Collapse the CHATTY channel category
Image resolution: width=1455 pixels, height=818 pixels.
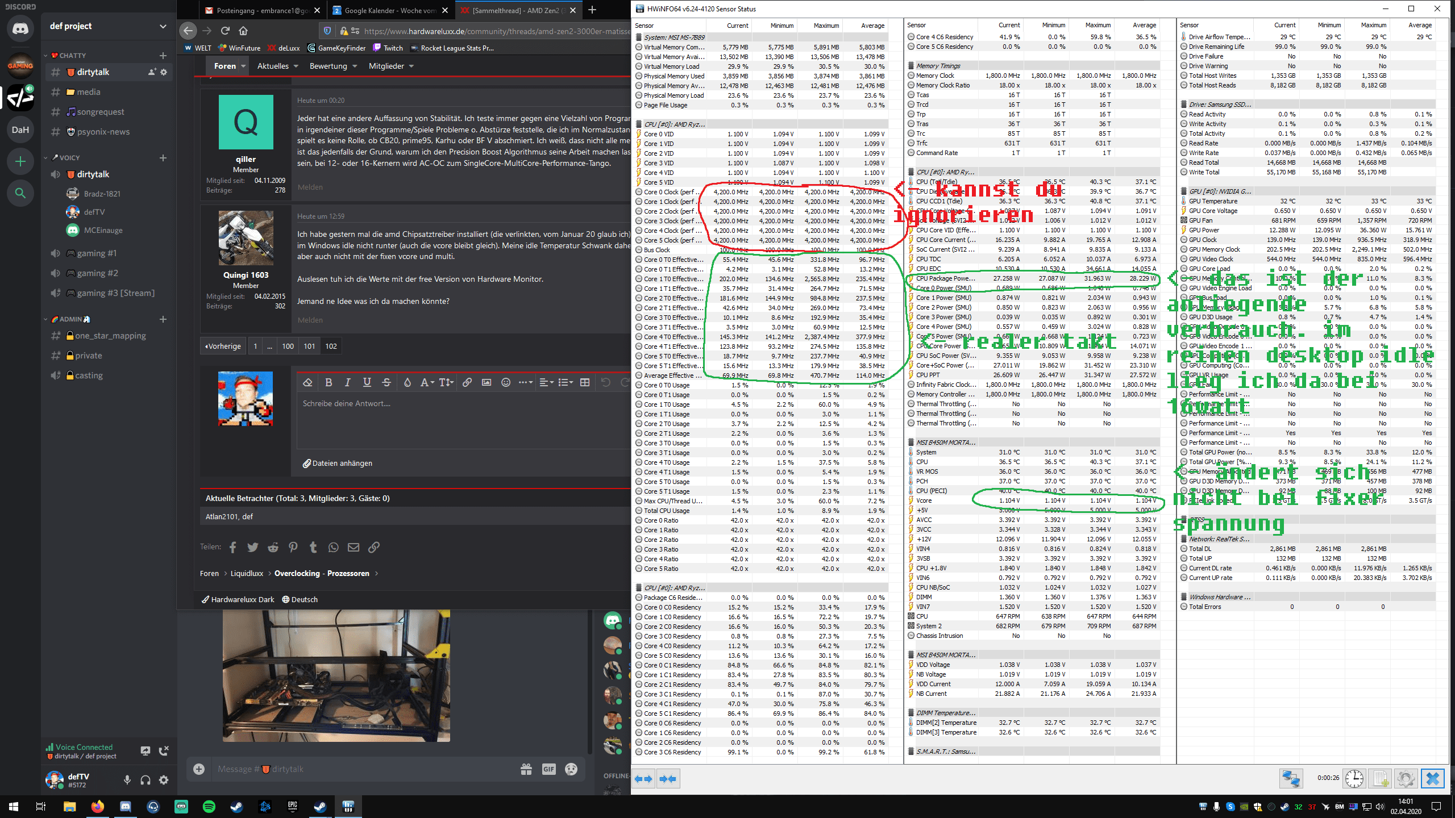point(72,56)
